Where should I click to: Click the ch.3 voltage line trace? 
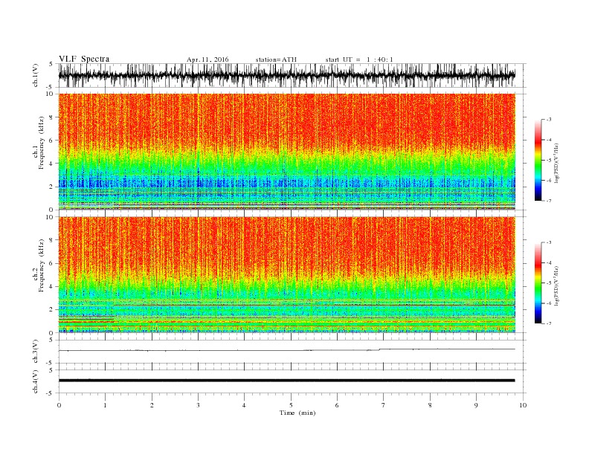[x=286, y=350]
